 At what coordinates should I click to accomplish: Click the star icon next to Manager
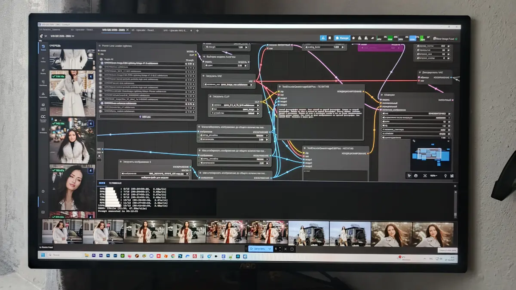pyautogui.click(x=353, y=38)
